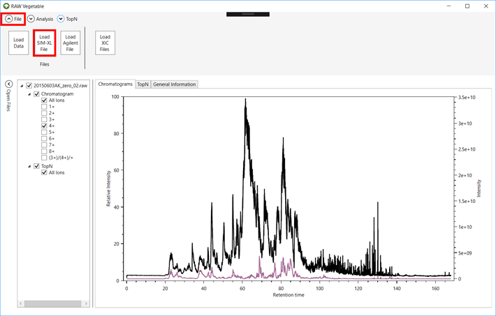Screen dimensions: 496x316
Task: Switch to the Chromatograms tab
Action: click(115, 84)
